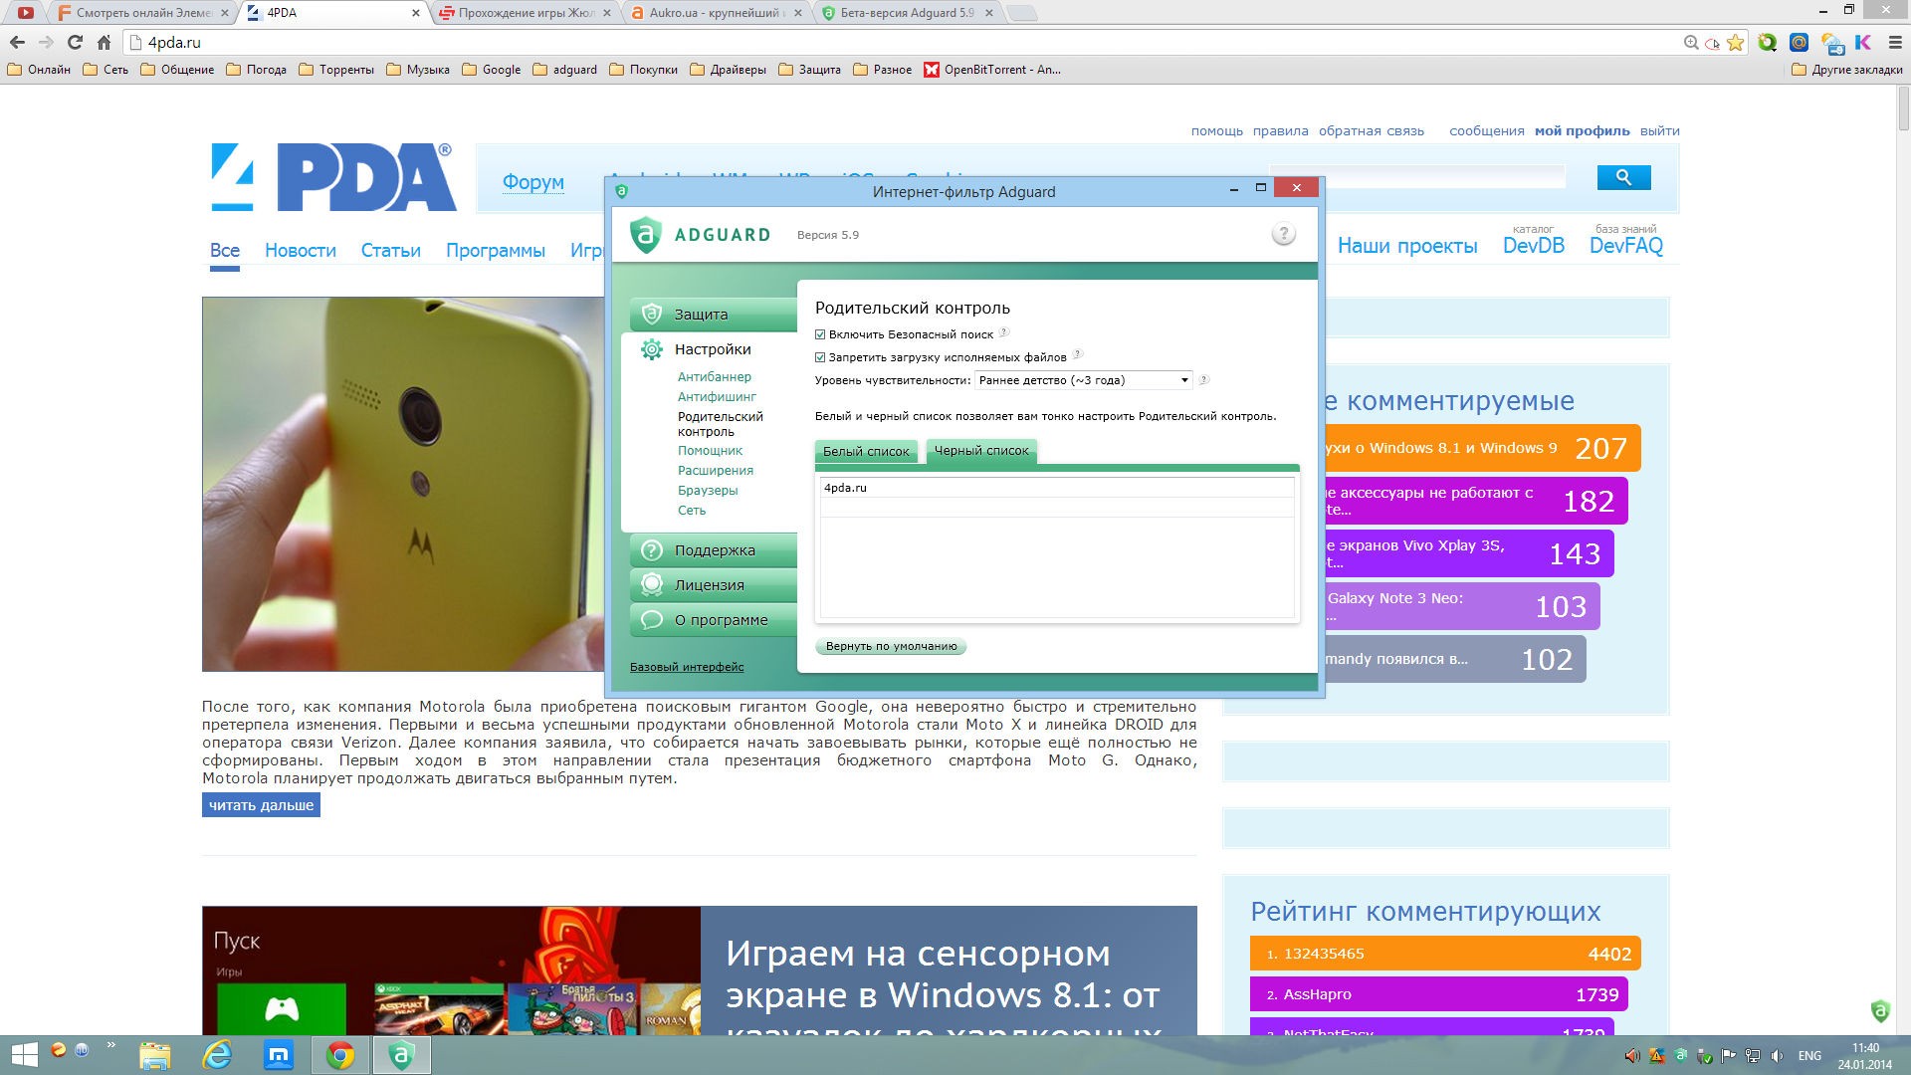Viewport: 1911px width, 1075px height.
Task: Switch to the Черный список tab
Action: (981, 451)
